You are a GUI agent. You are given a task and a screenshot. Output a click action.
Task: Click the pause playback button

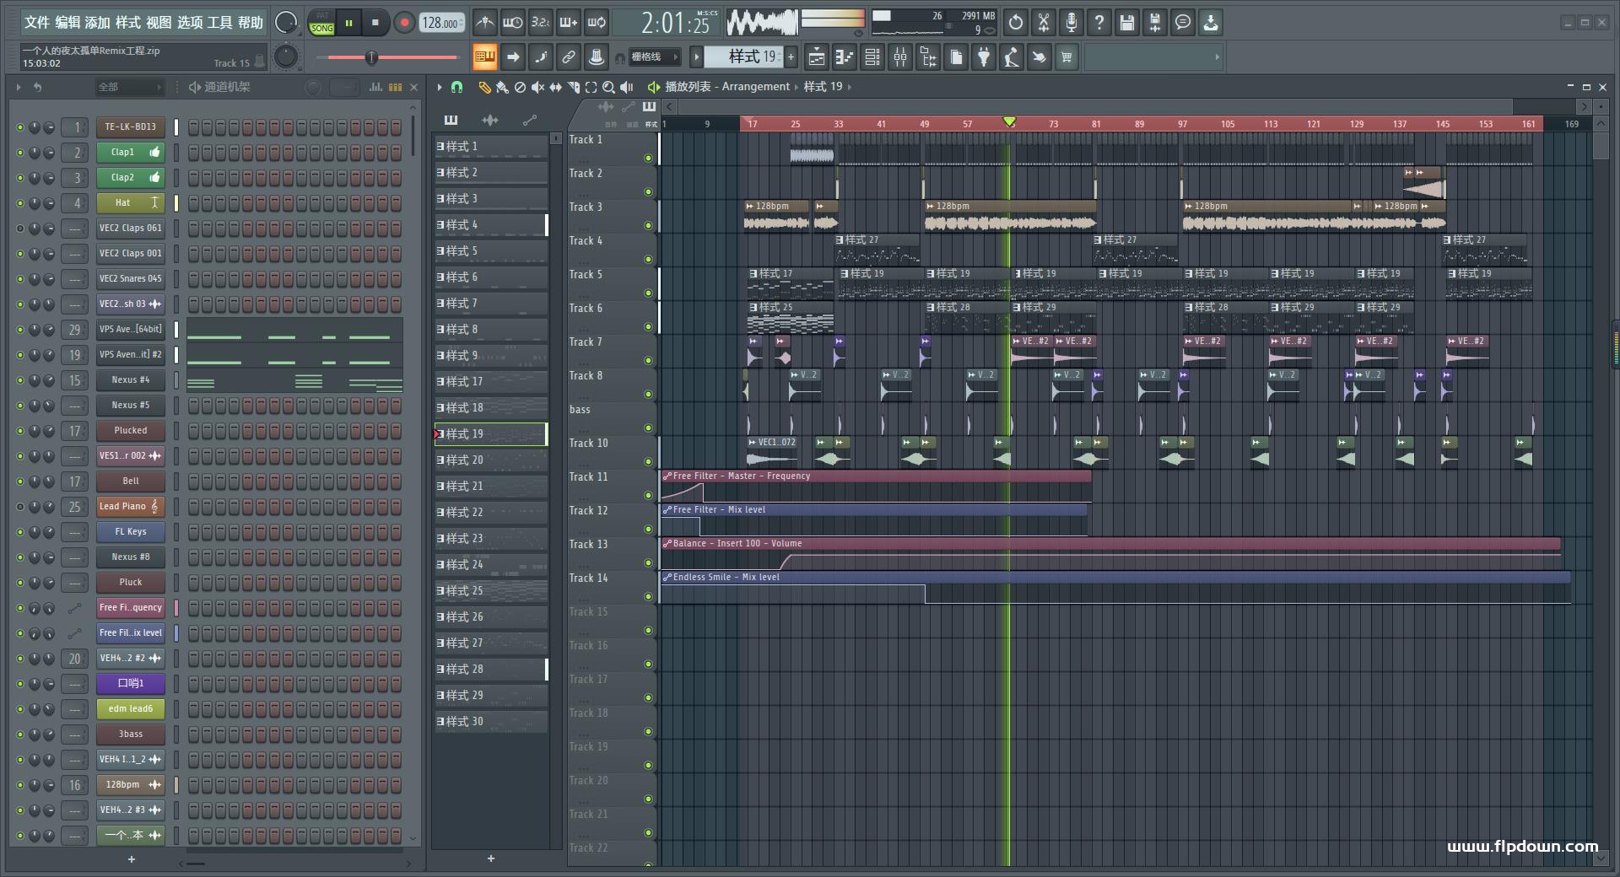pos(348,23)
